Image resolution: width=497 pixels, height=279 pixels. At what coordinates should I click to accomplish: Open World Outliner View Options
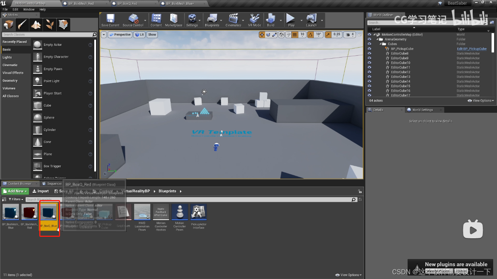tap(481, 101)
